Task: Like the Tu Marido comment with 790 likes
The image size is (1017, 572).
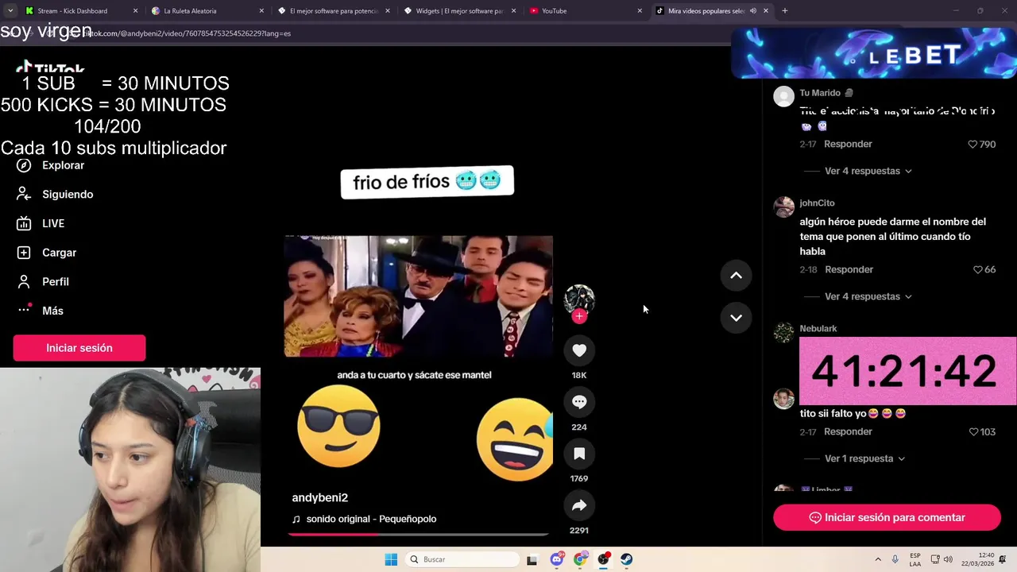Action: 973,145
